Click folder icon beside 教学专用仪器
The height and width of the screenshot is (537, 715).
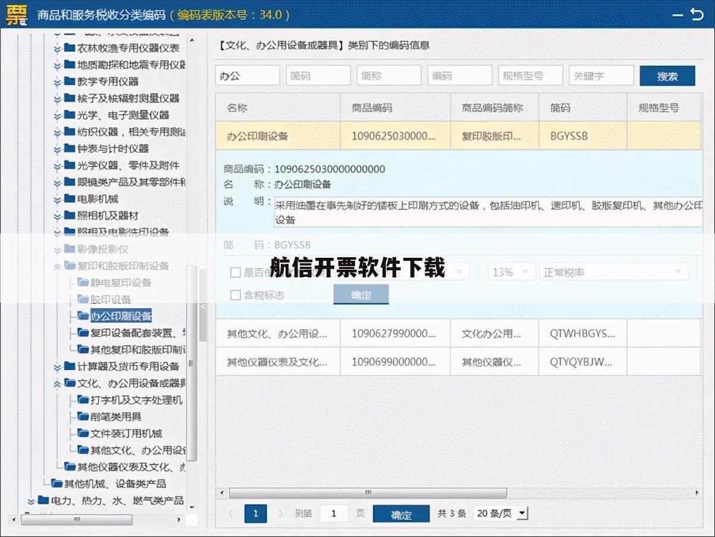70,81
